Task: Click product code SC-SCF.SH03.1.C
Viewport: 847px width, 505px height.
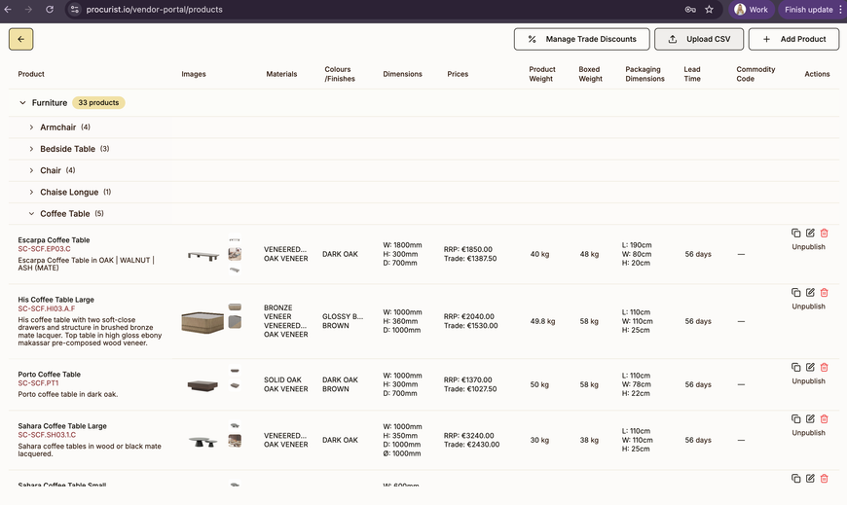Action: click(x=47, y=435)
